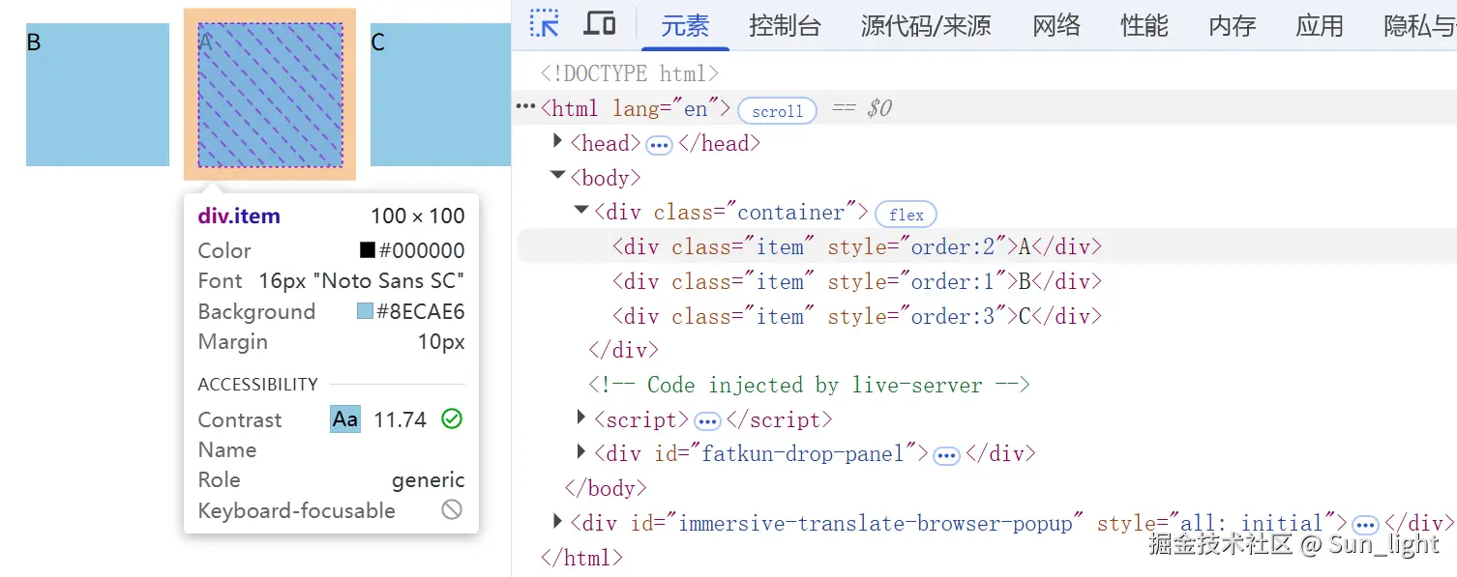Switch to the 网络 tab
Screen dimensions: 1457x577
(x=1056, y=25)
